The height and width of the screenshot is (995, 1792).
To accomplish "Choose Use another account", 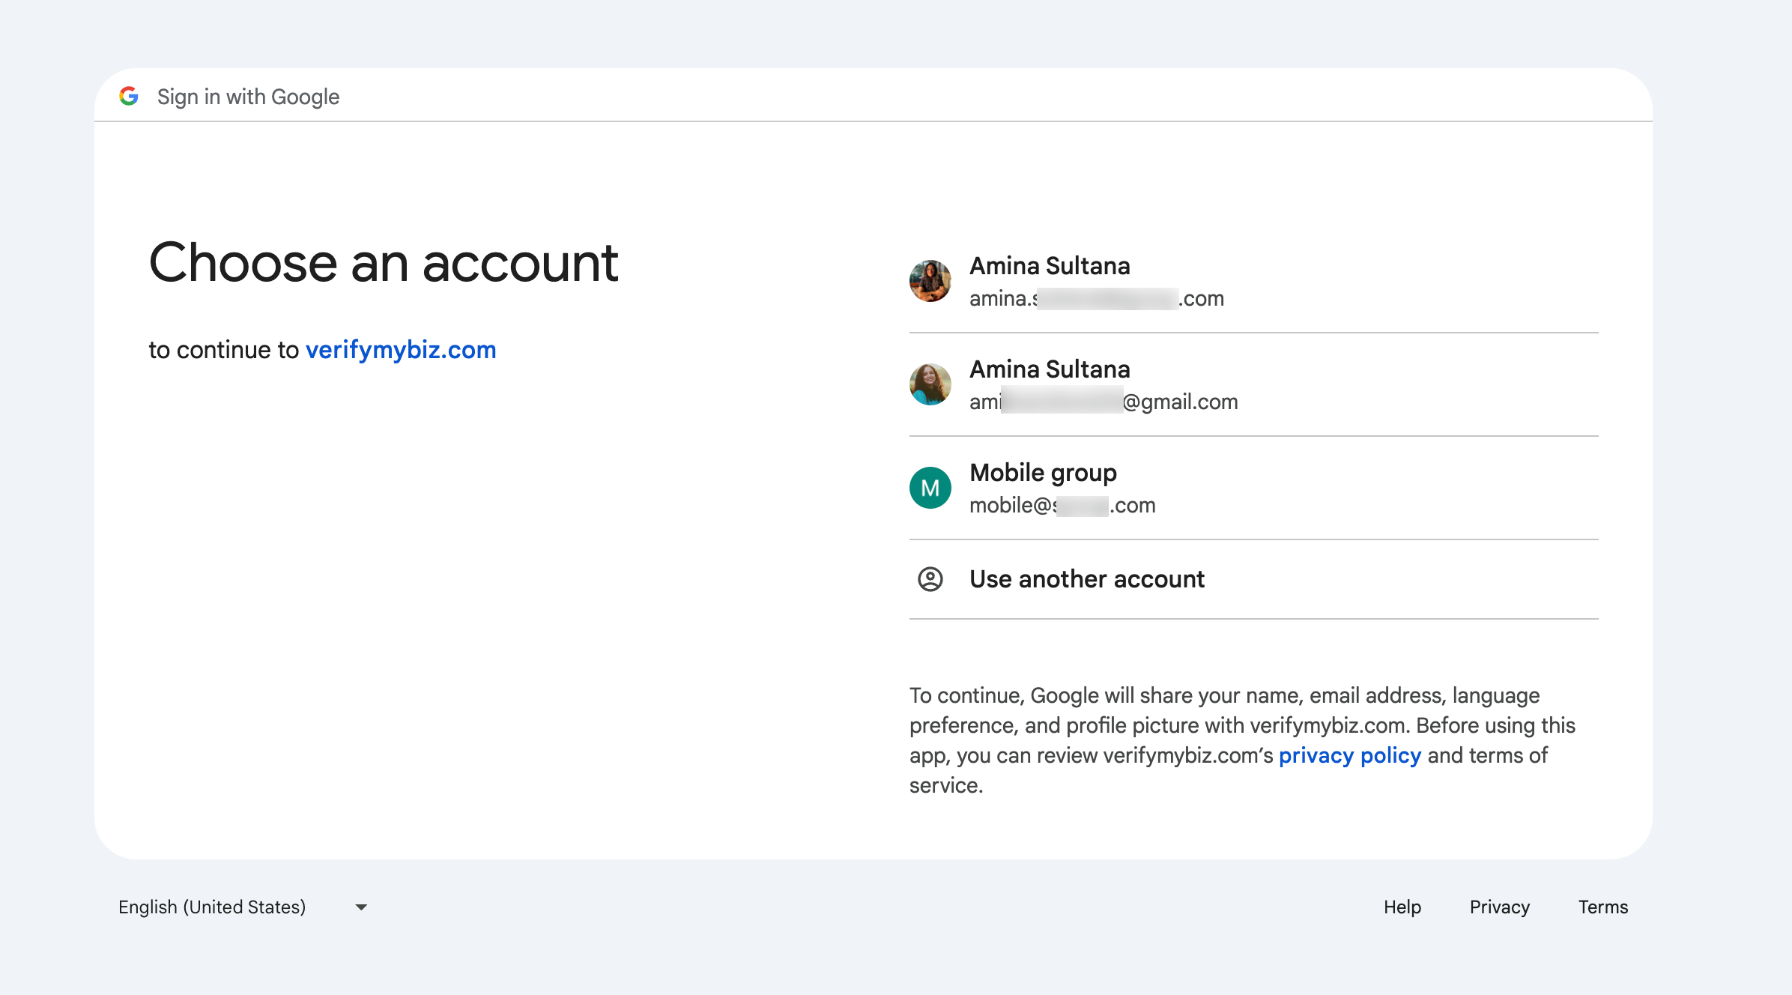I will click(x=1253, y=579).
